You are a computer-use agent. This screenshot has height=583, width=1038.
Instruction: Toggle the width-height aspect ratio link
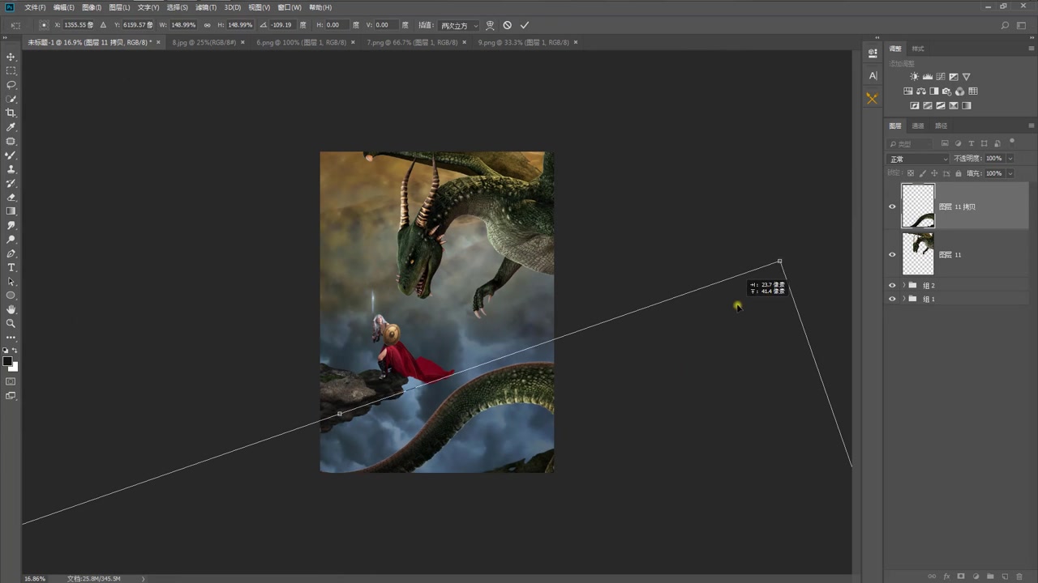coord(207,25)
